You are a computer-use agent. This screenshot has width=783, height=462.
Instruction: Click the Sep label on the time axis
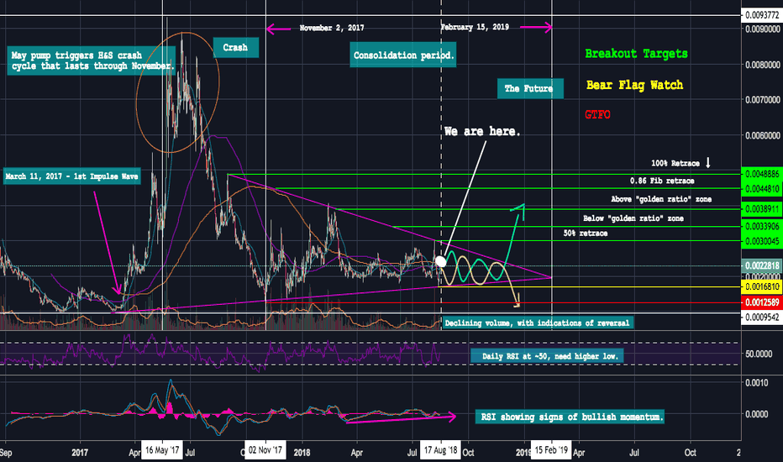point(6,453)
